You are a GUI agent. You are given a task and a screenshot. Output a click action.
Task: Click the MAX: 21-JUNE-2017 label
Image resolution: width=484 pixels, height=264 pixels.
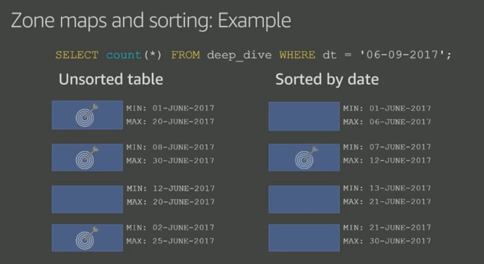tap(387, 201)
